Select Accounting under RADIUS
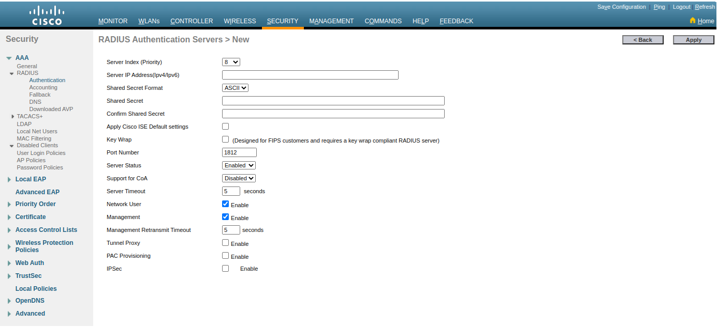 coord(43,87)
